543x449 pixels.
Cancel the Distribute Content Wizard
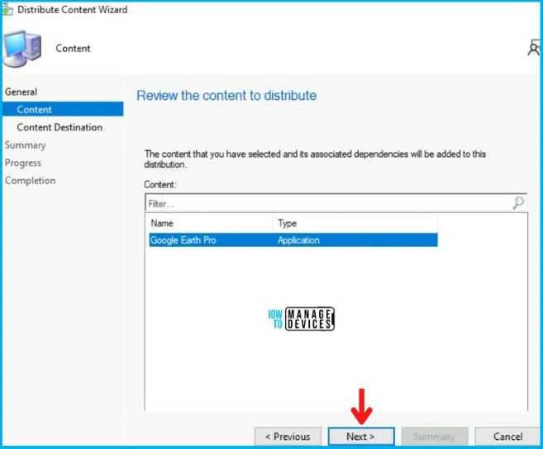click(x=507, y=437)
